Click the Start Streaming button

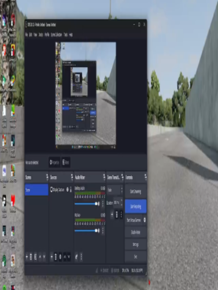point(136,192)
